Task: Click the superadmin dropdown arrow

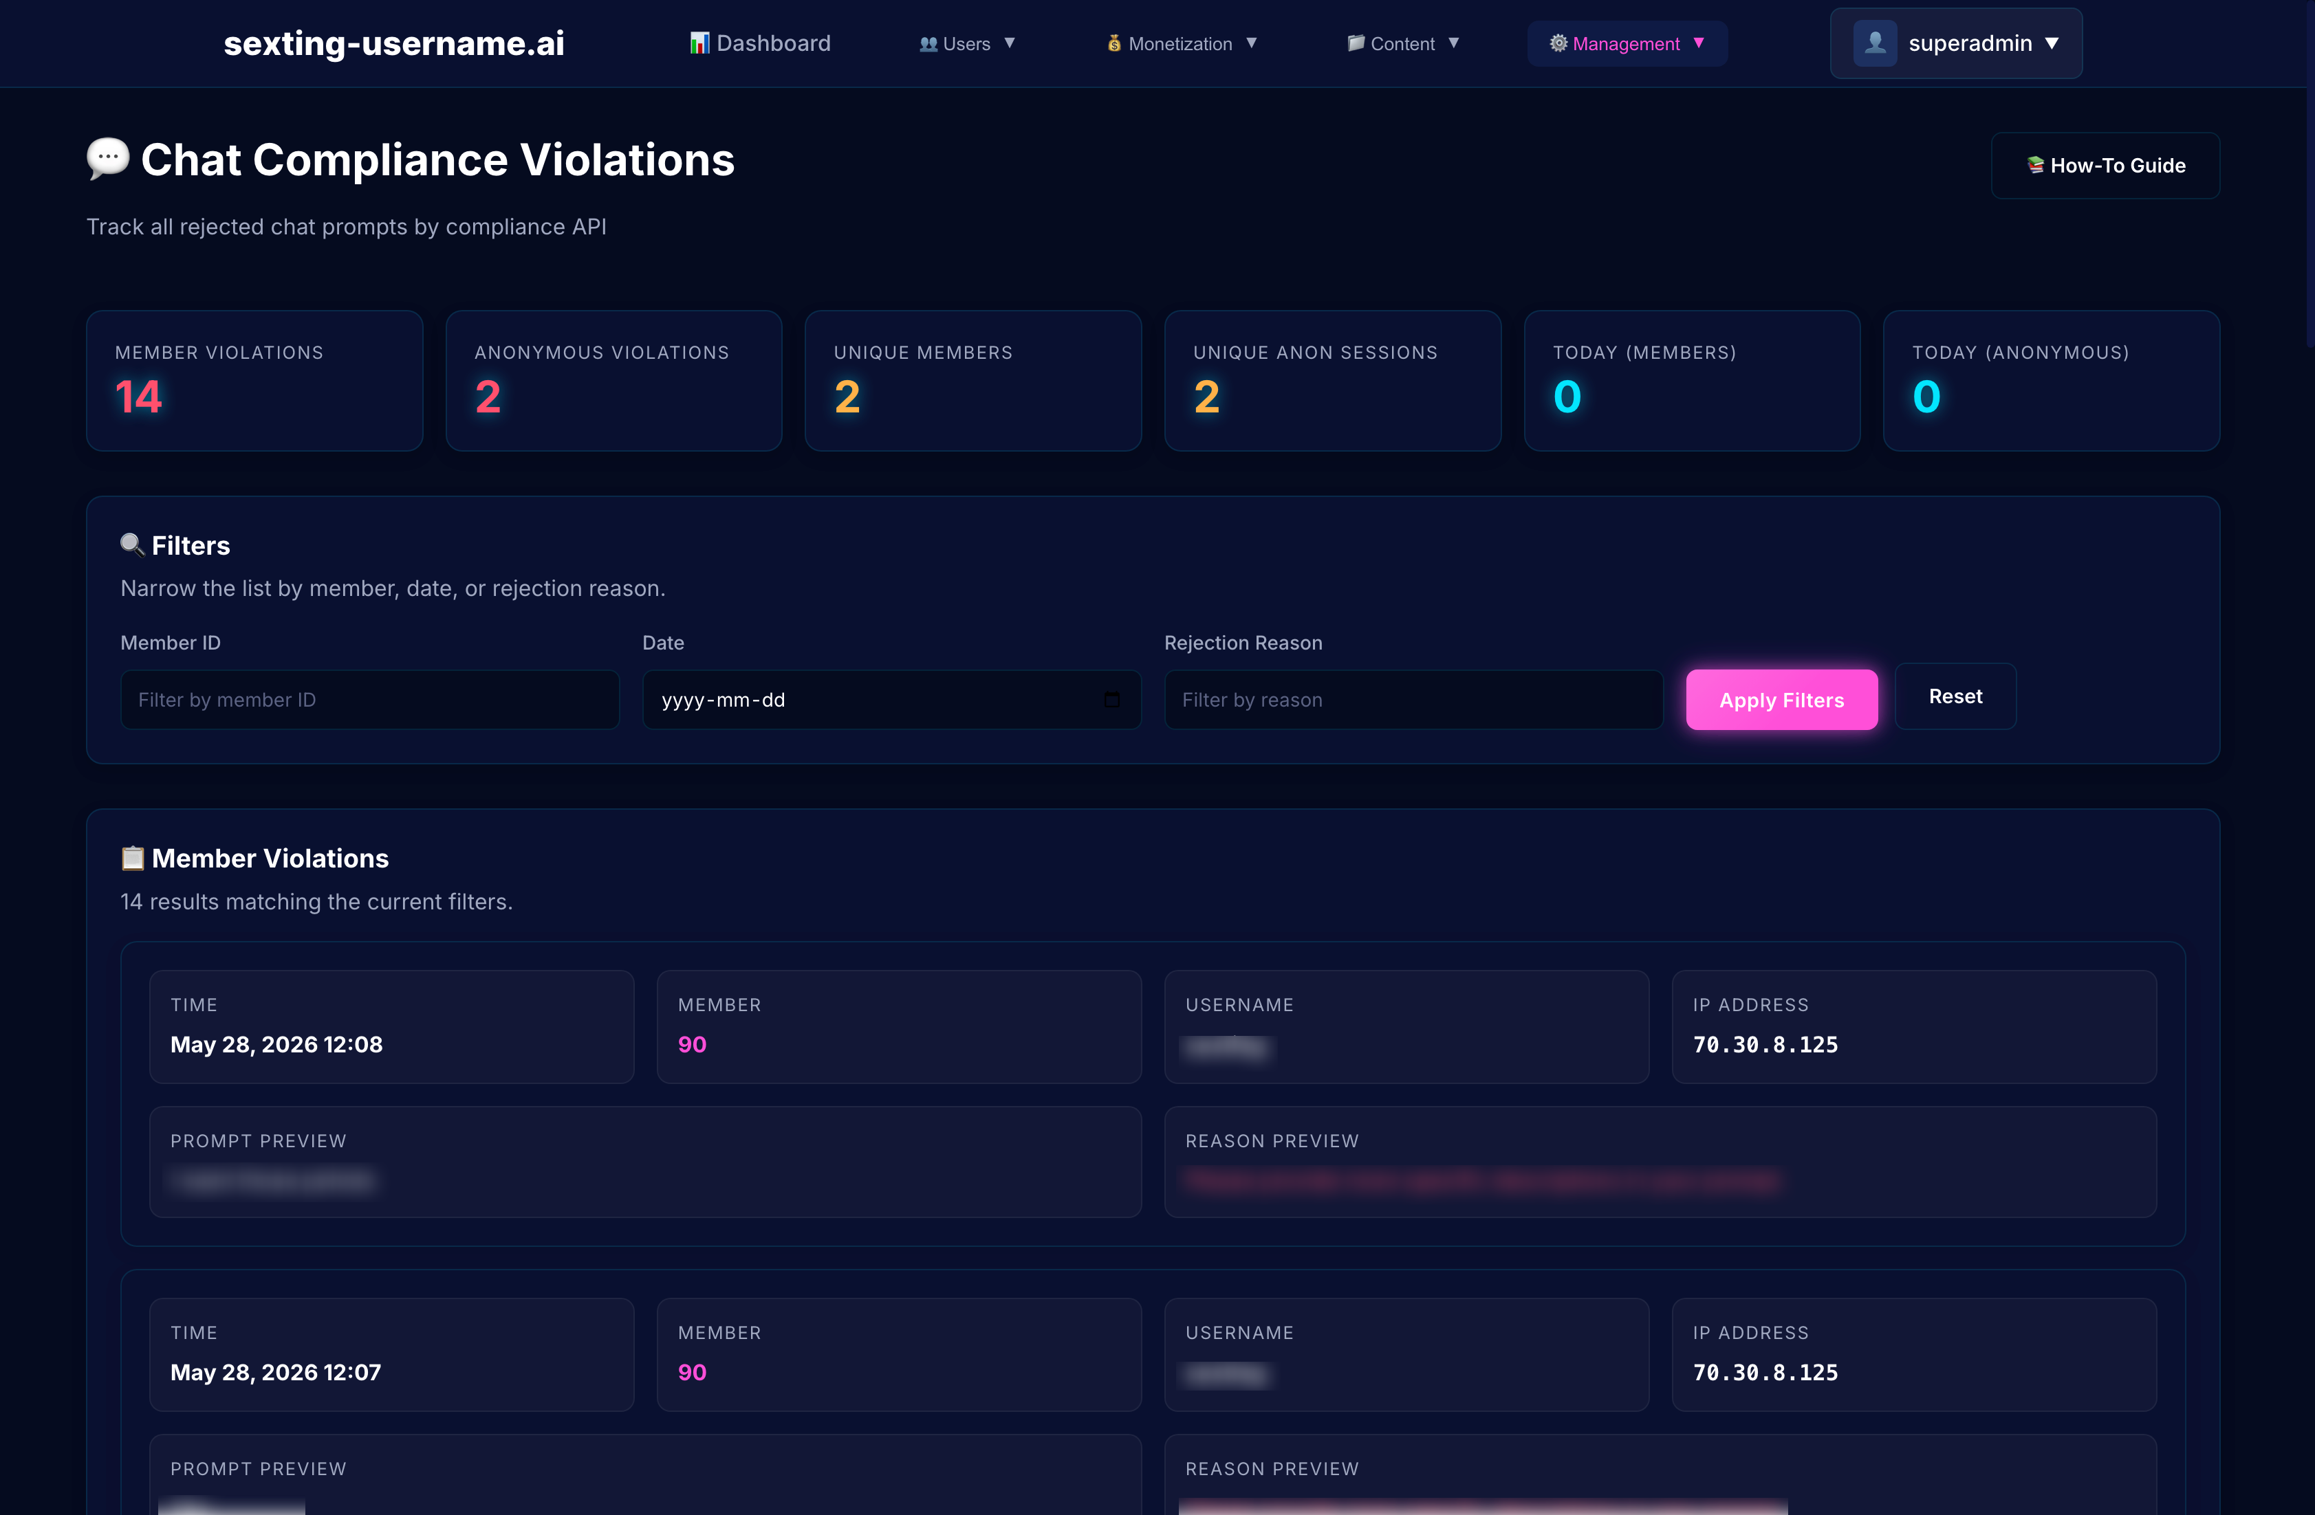Action: (x=2052, y=44)
